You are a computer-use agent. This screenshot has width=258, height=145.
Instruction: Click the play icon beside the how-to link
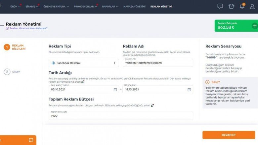7,28
